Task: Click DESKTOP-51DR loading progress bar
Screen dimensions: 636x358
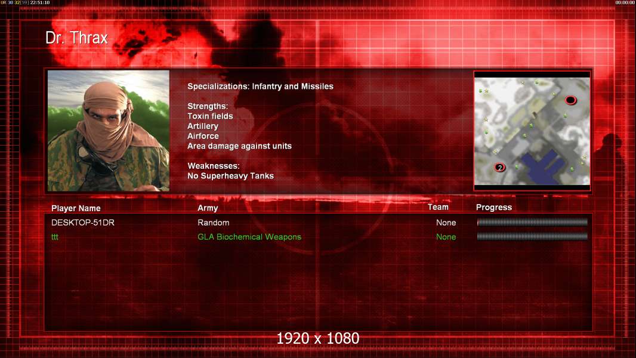Action: pos(532,222)
